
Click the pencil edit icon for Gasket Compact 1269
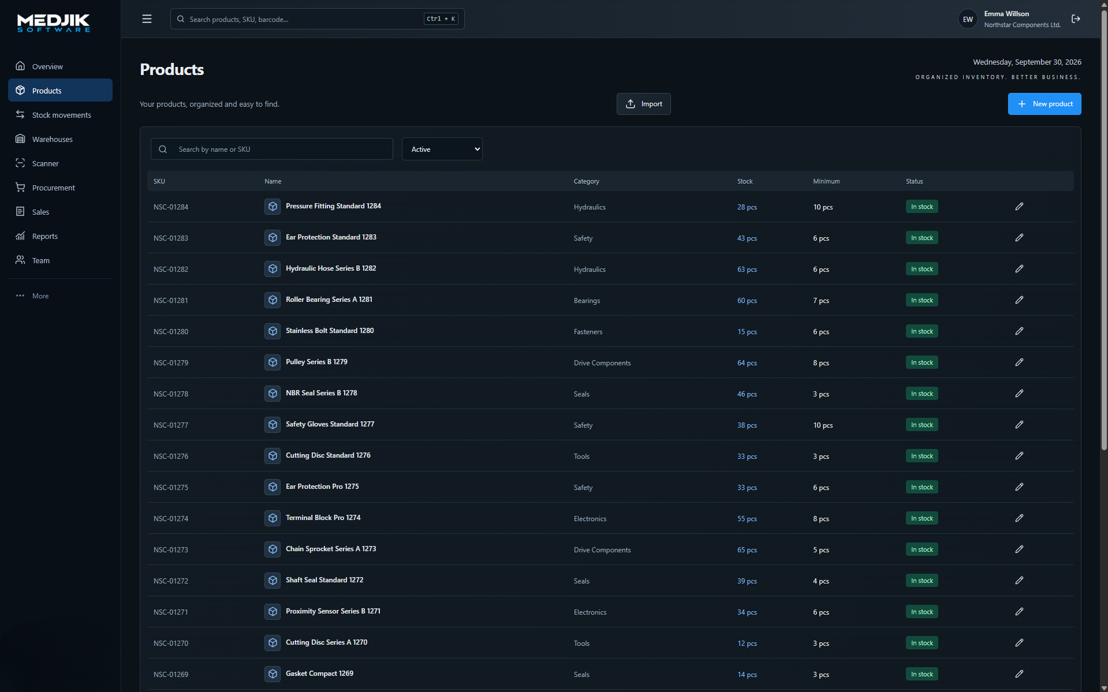click(1019, 674)
